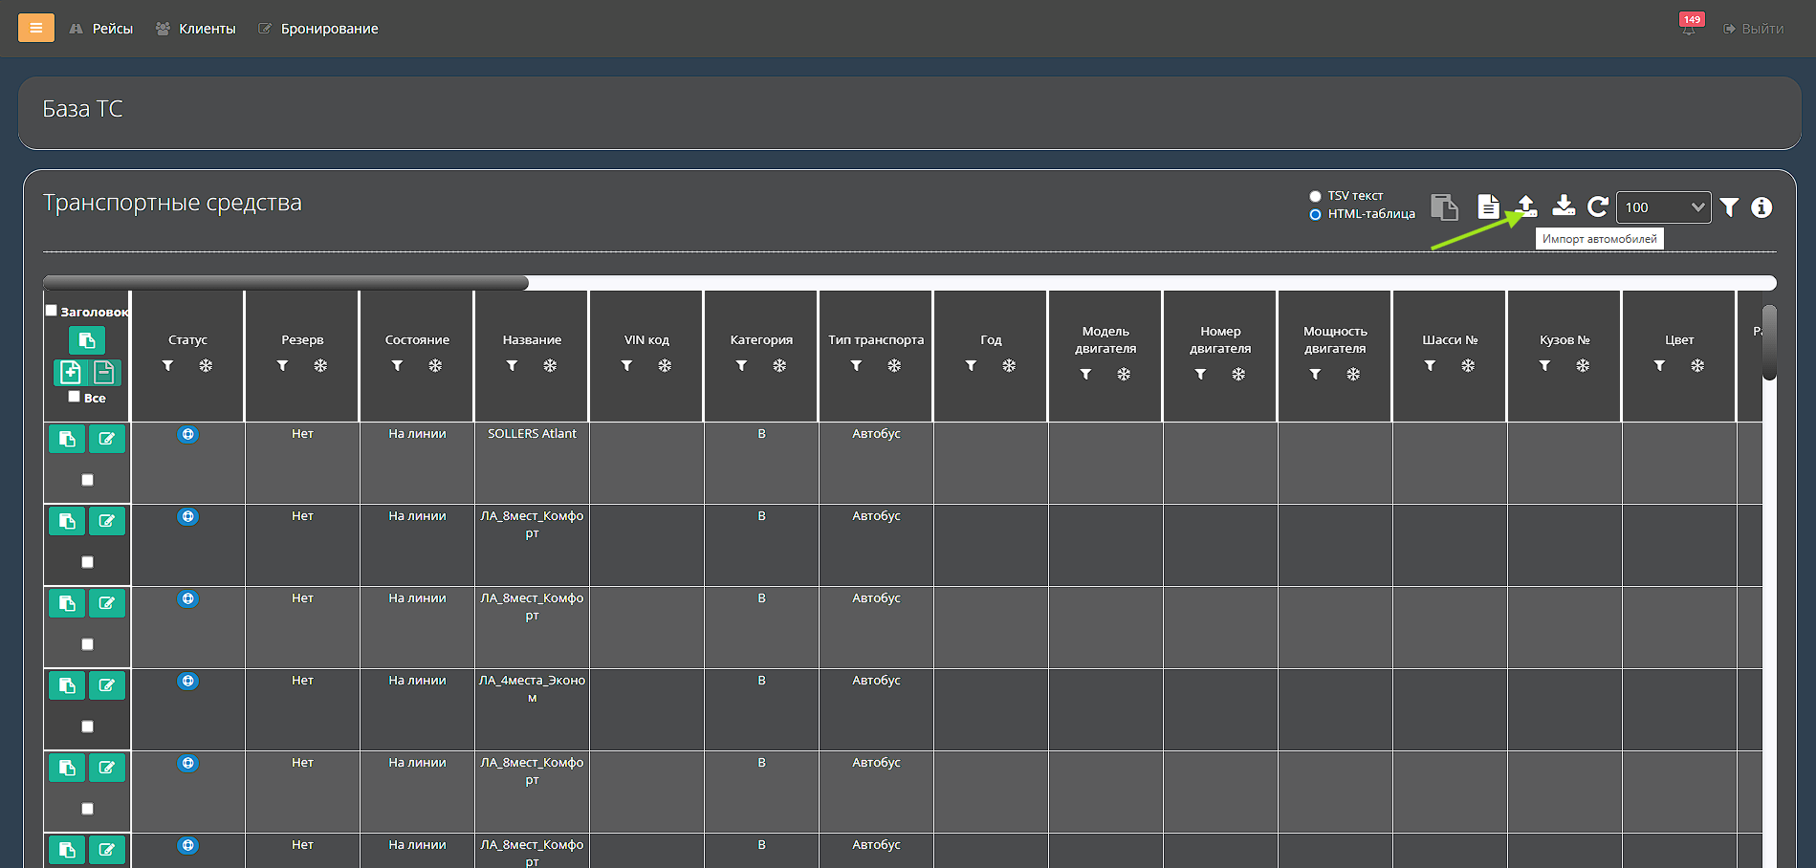Open the Рейсы menu item
This screenshot has height=868, width=1816.
pyautogui.click(x=101, y=29)
